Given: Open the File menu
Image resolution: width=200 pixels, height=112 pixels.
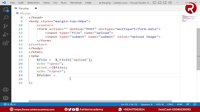Looking at the screenshot, I should [x=12, y=3].
